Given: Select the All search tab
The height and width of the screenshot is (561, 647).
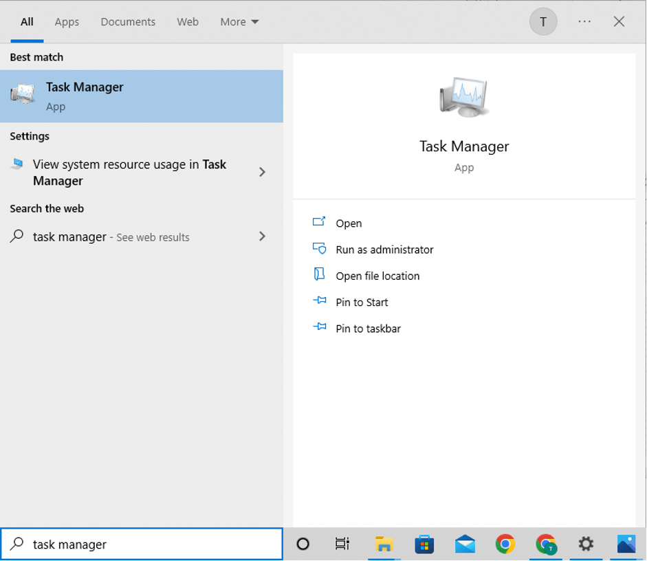Looking at the screenshot, I should point(27,21).
